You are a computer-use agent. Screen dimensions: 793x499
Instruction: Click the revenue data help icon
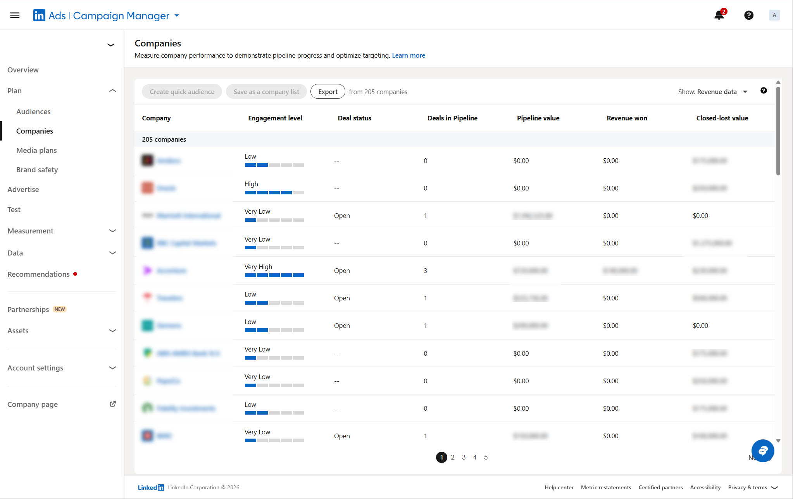click(x=764, y=91)
